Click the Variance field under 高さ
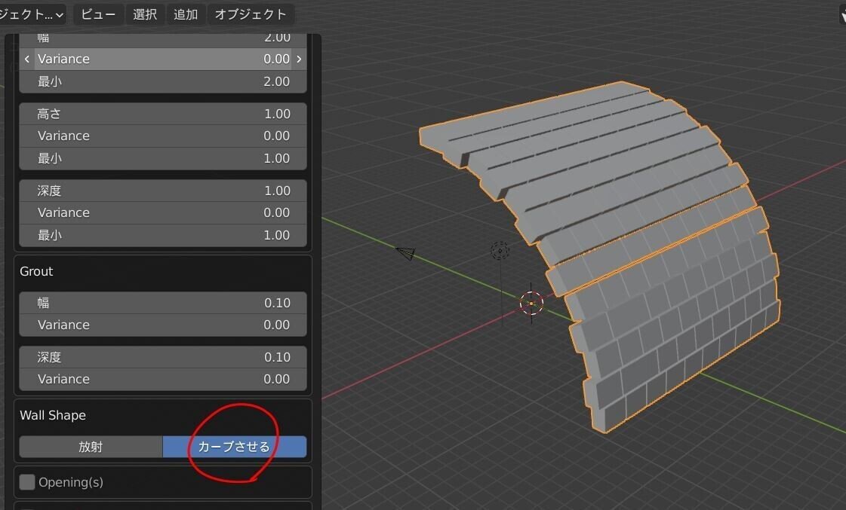The width and height of the screenshot is (846, 510). (x=163, y=136)
